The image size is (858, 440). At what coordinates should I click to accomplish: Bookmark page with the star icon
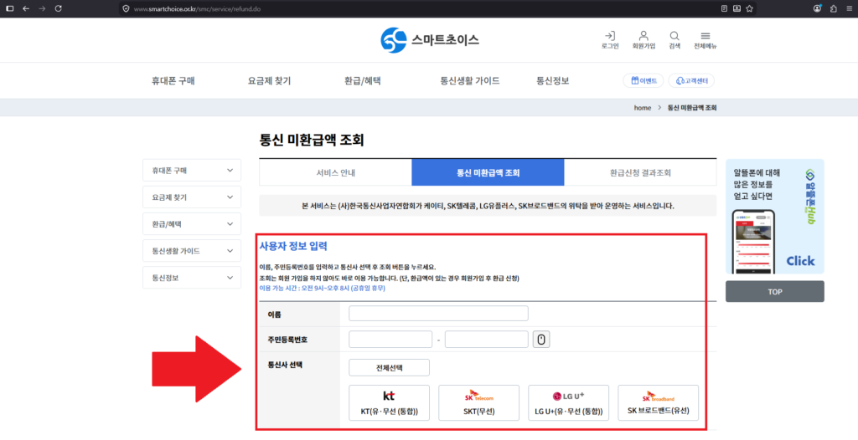point(750,8)
